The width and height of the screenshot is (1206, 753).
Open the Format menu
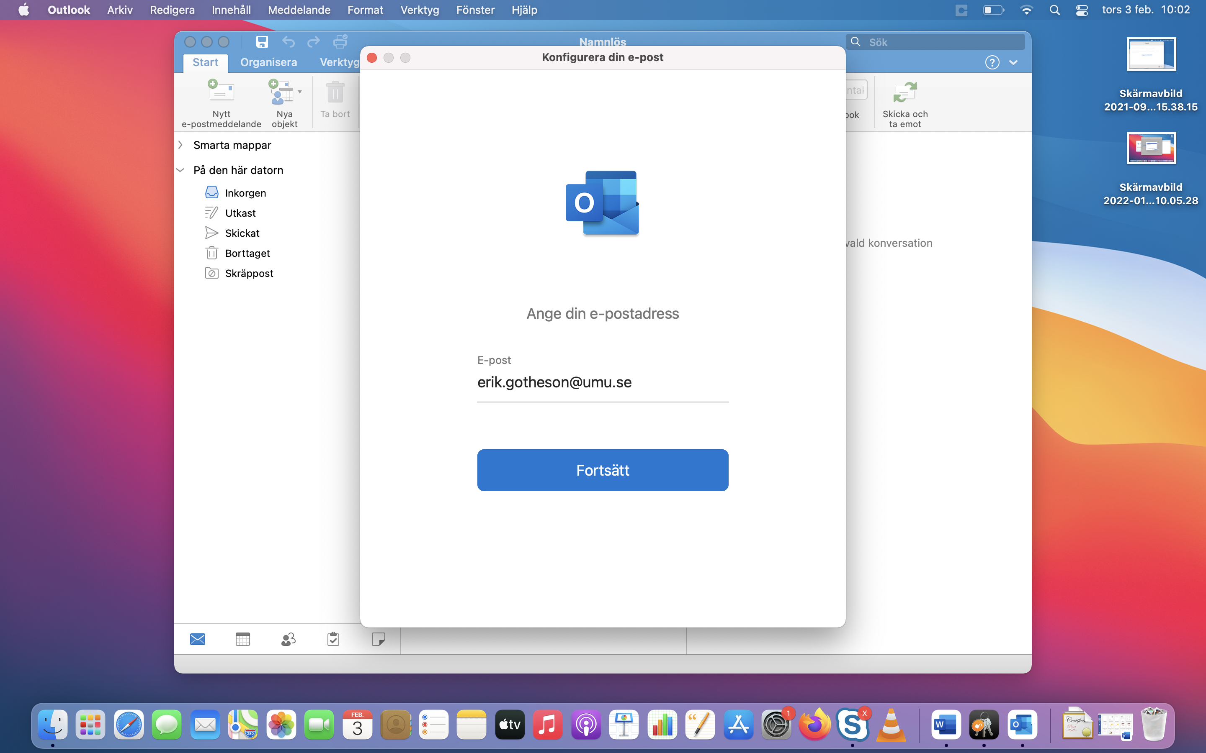(x=365, y=10)
